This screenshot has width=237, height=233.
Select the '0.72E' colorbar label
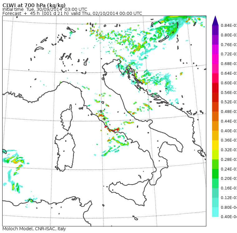(x=229, y=54)
